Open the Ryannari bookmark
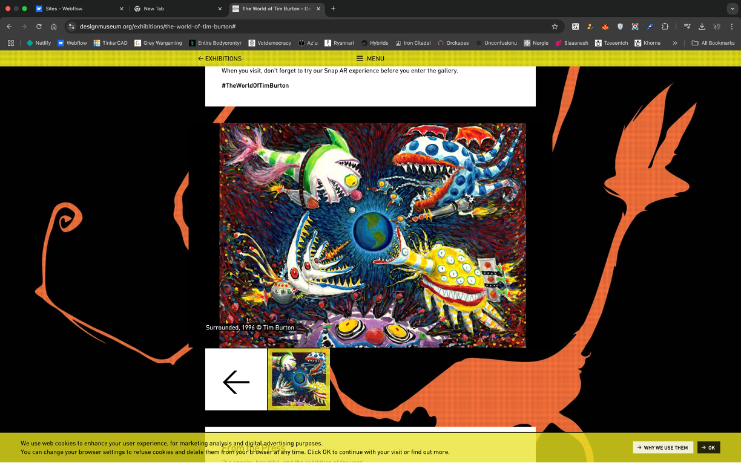Screen dimensions: 741x463 tap(339, 43)
